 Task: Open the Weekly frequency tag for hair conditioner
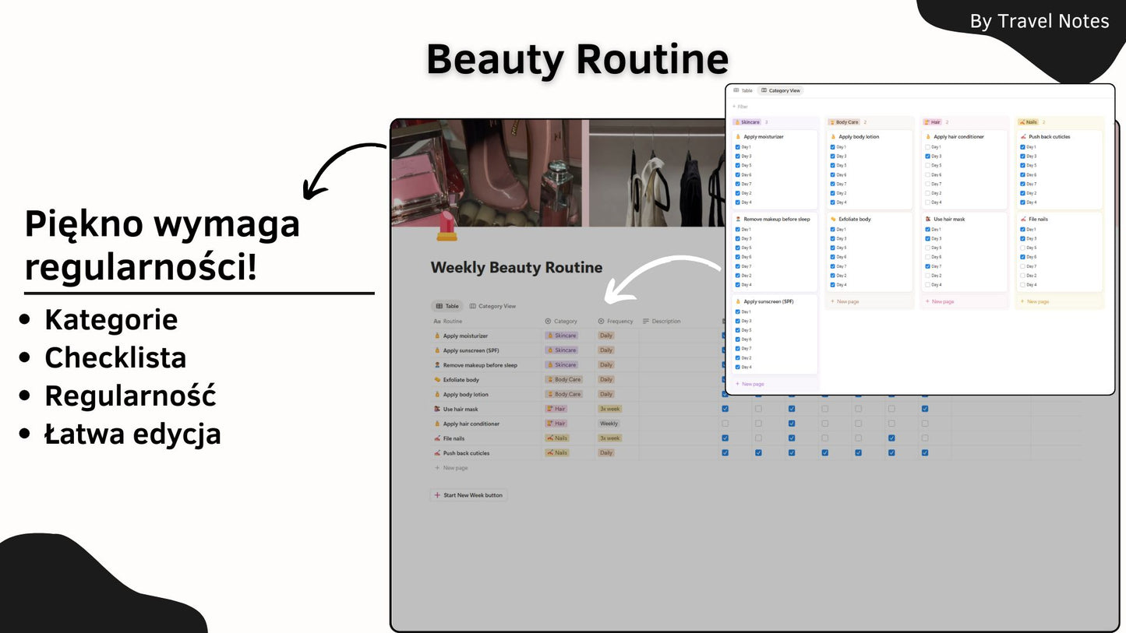tap(609, 424)
